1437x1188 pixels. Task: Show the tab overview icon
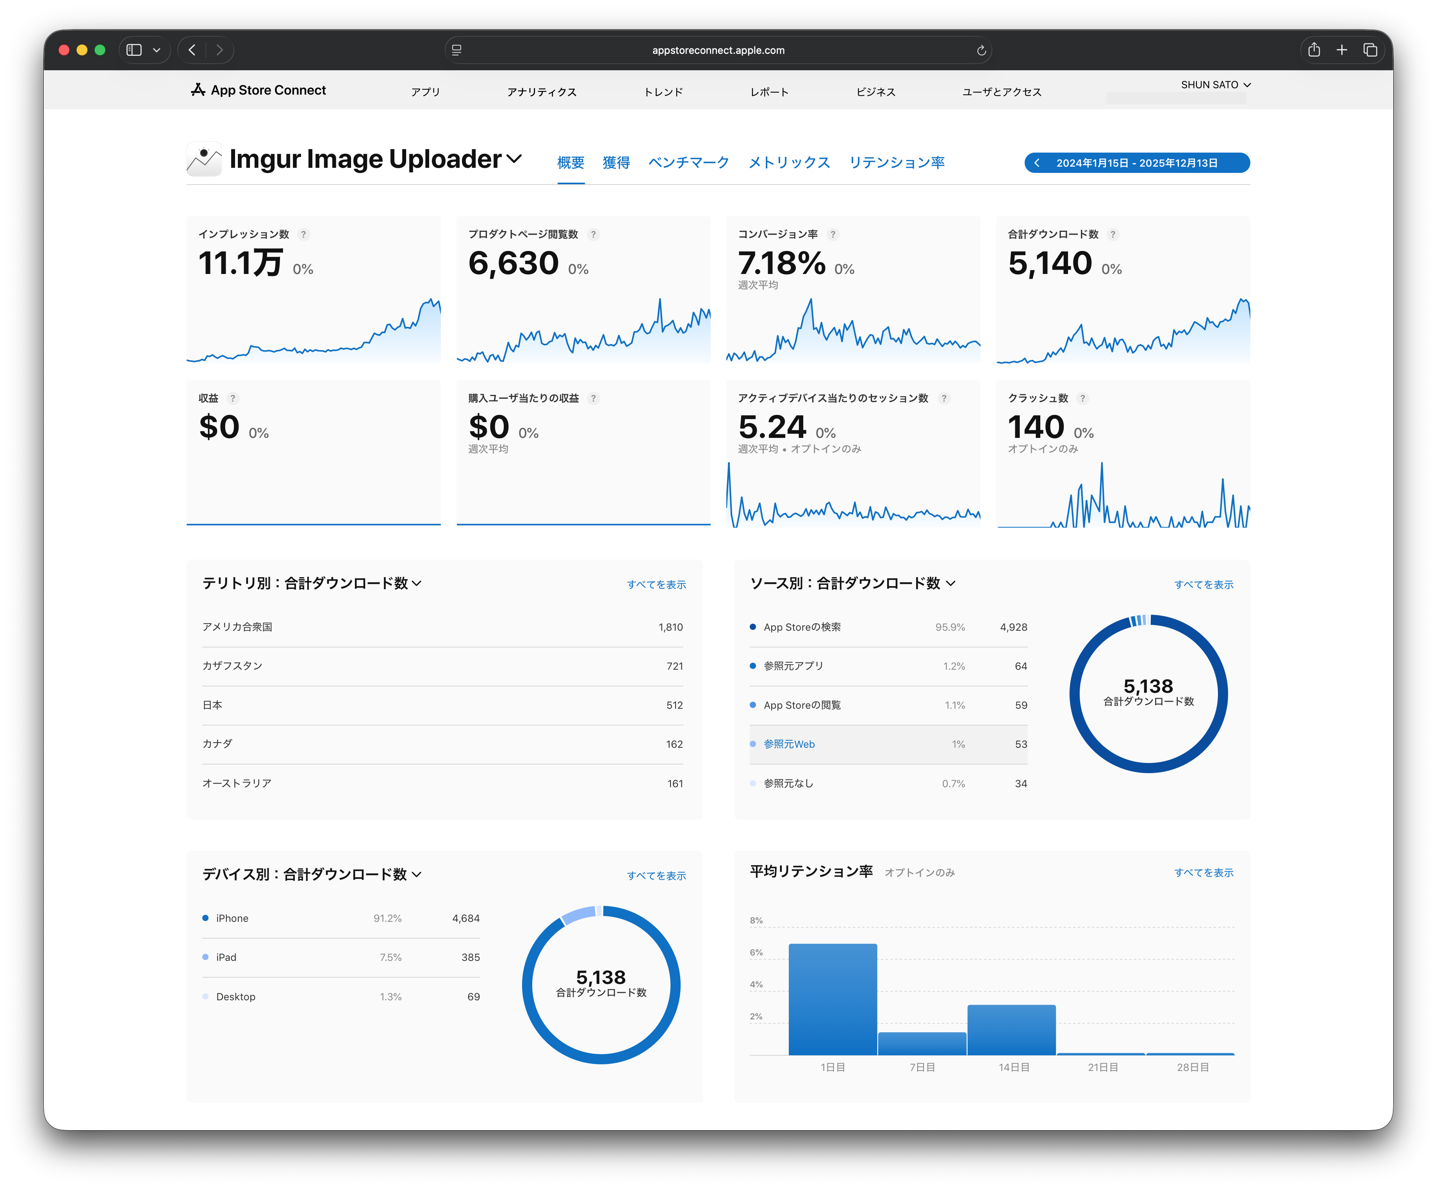point(1370,50)
